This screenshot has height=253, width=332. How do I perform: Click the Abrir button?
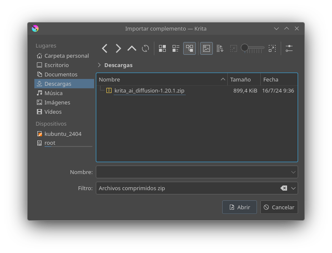coord(240,207)
